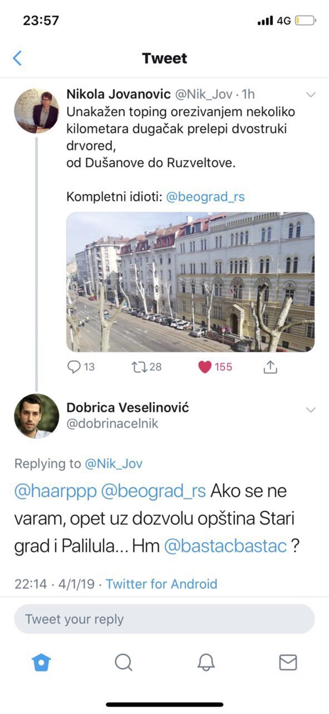This screenshot has width=329, height=714.
Task: Tap the Twitter for Android link
Action: [161, 584]
